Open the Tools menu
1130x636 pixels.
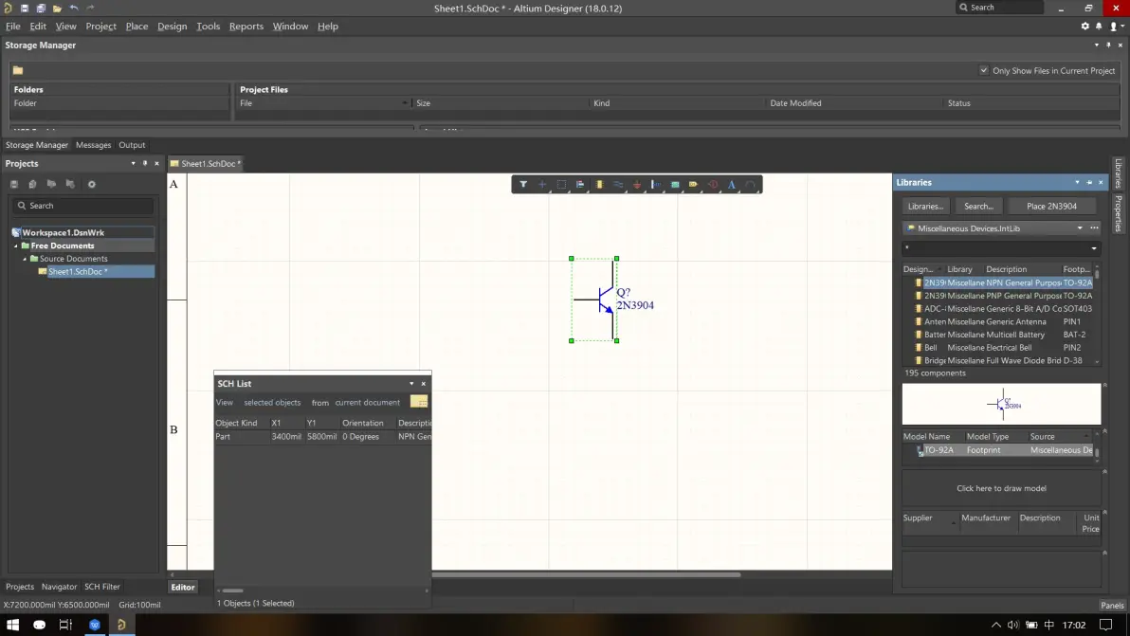(x=209, y=26)
